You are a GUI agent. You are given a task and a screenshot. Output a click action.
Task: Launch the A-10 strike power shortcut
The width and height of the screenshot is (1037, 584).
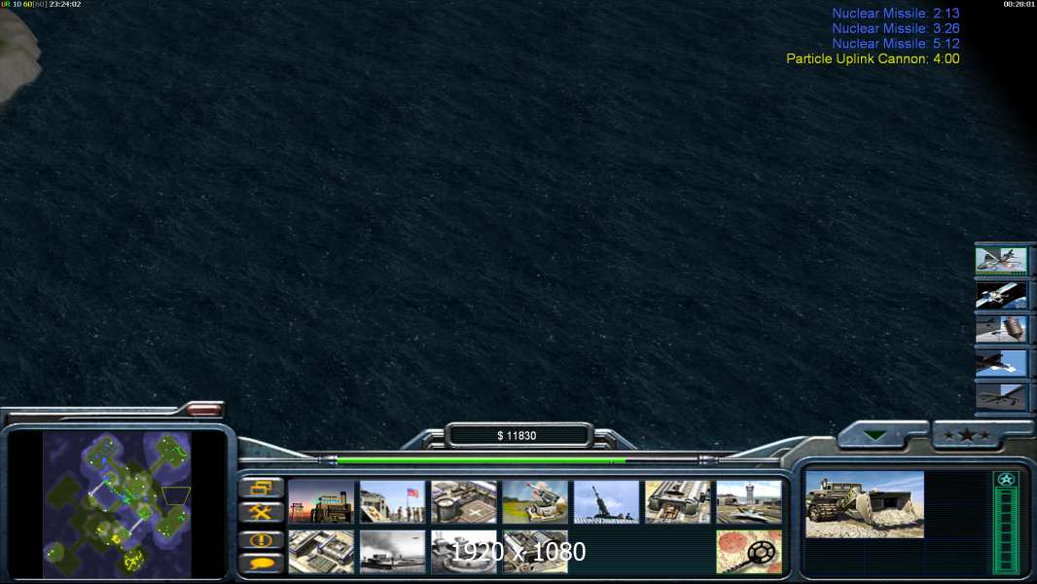coord(1001,261)
